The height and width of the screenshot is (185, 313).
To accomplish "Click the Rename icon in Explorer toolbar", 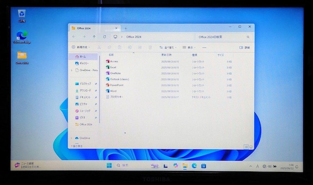I will pyautogui.click(x=130, y=47).
